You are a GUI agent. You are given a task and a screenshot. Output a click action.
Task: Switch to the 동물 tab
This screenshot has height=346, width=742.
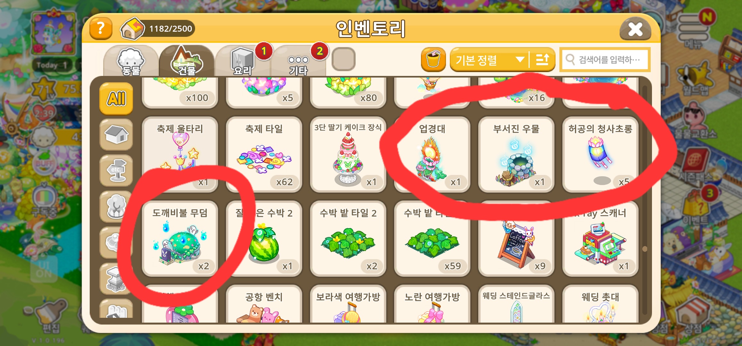(x=131, y=61)
